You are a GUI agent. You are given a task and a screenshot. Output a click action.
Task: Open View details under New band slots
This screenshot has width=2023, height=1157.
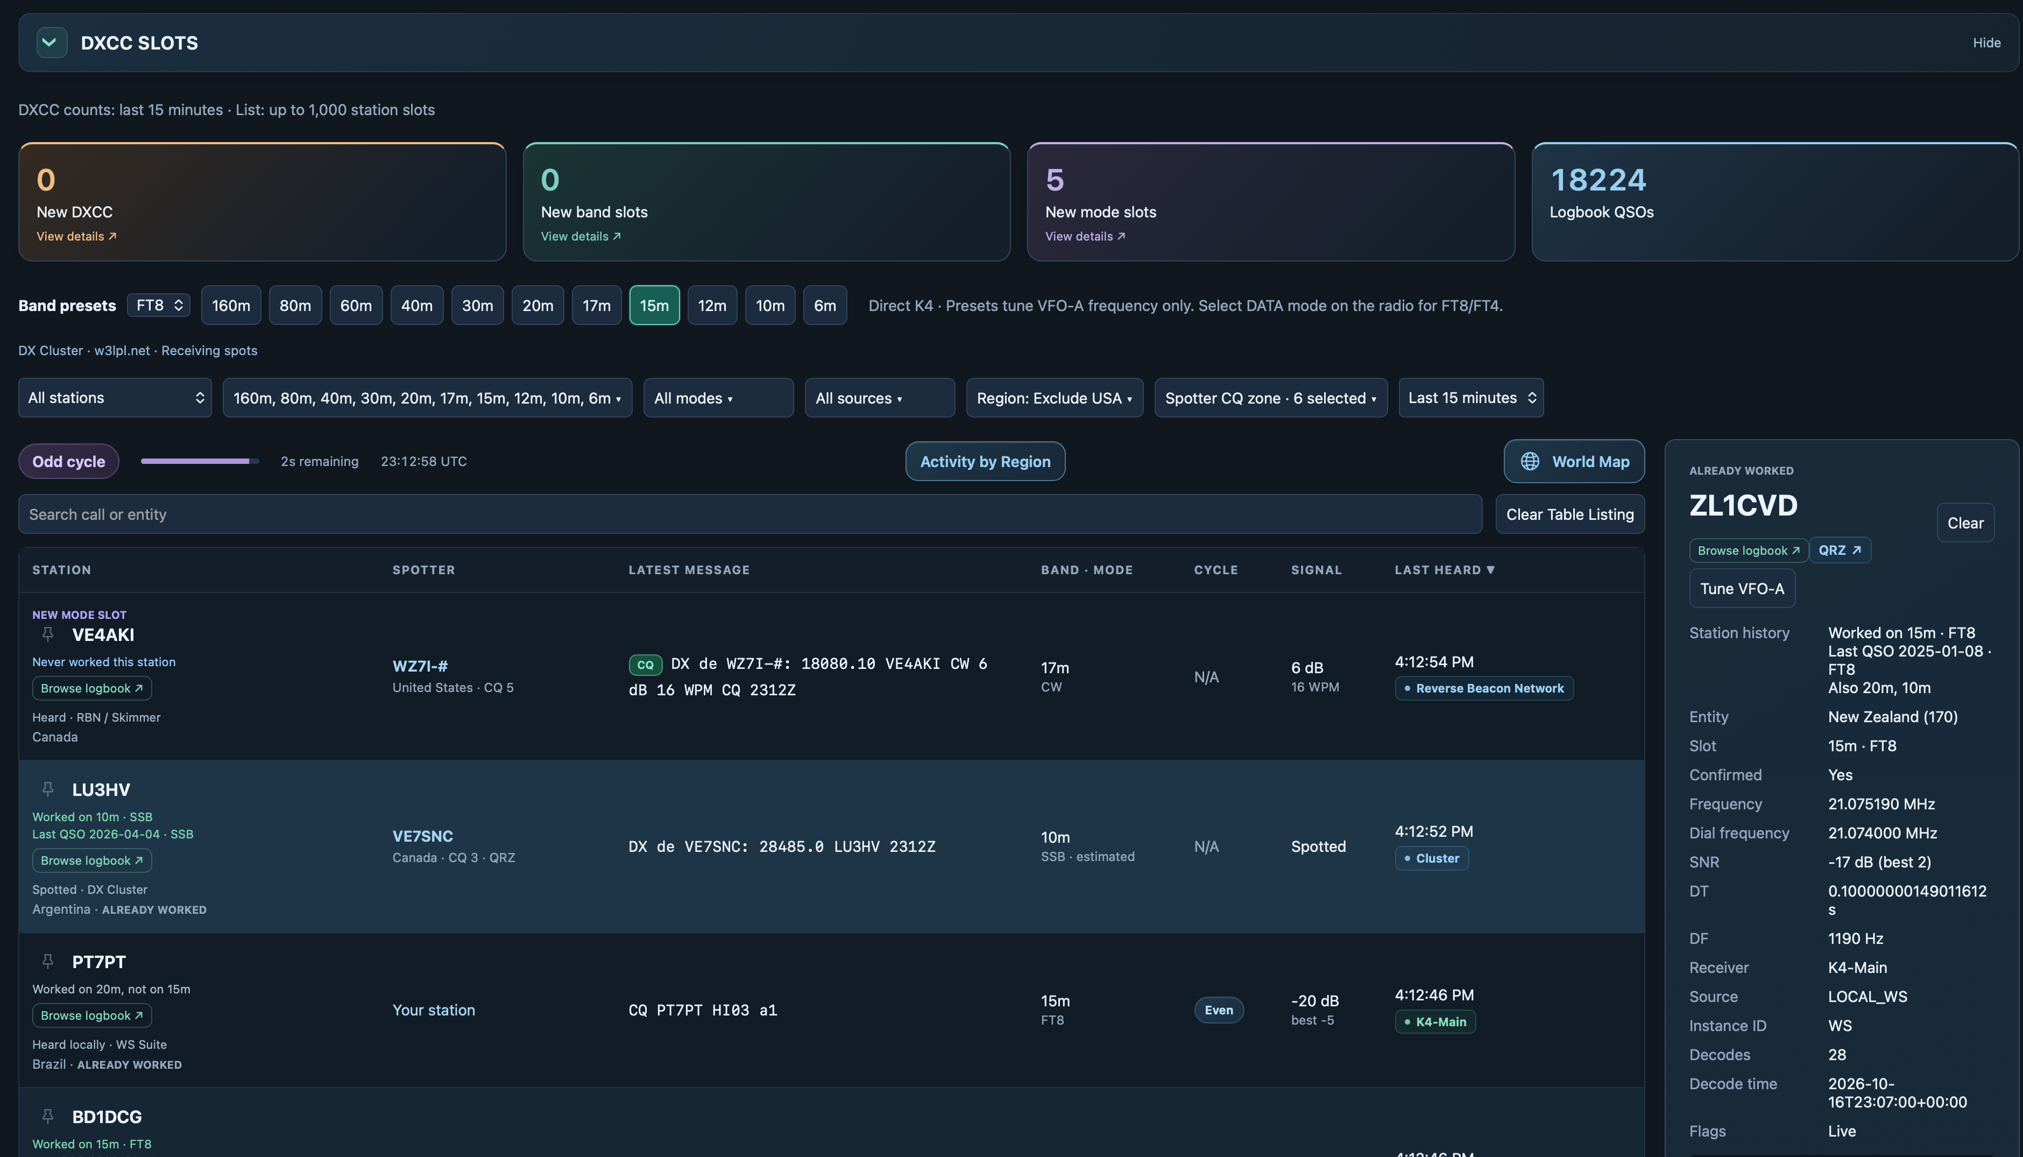(581, 237)
